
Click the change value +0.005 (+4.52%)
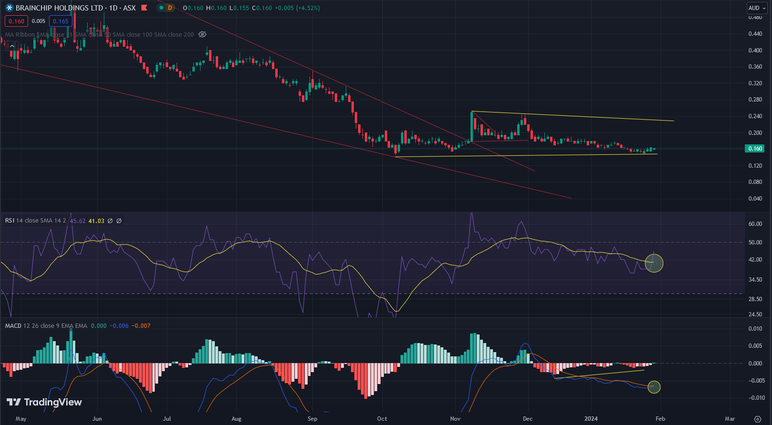297,8
